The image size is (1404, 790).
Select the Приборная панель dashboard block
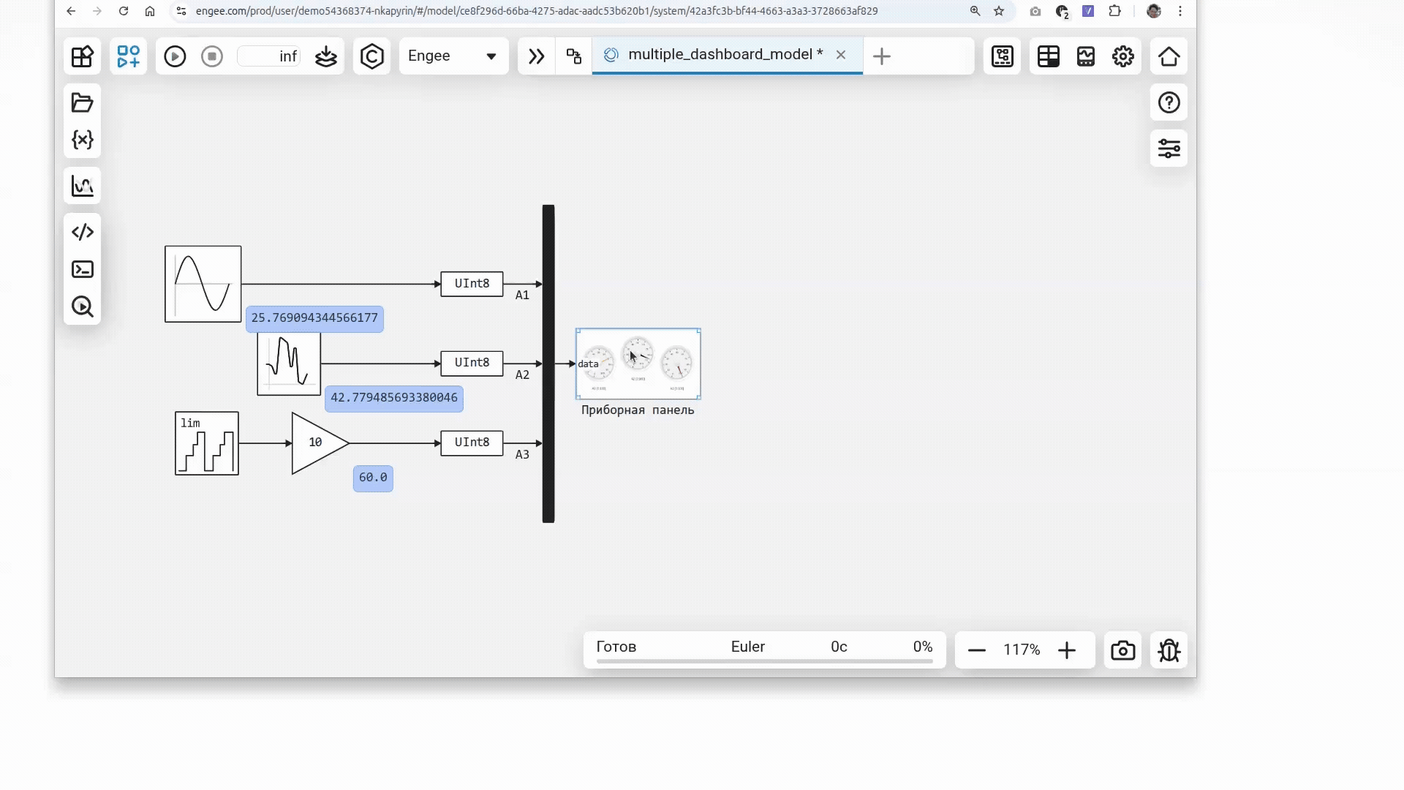coord(638,364)
